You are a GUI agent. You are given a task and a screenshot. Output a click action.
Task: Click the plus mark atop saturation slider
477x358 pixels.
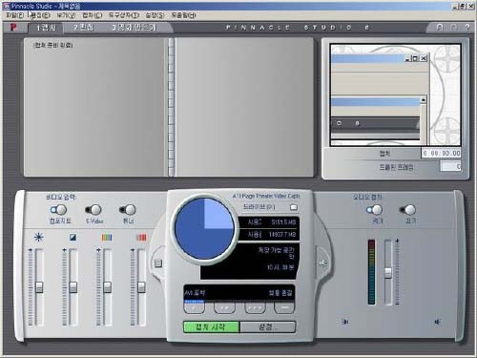(x=133, y=250)
